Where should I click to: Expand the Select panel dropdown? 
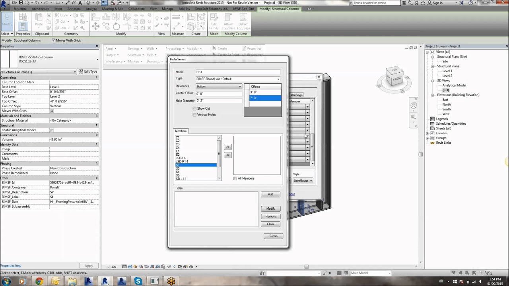(7, 34)
